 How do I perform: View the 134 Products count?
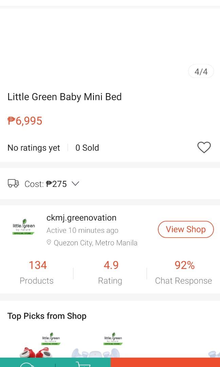pos(37,265)
